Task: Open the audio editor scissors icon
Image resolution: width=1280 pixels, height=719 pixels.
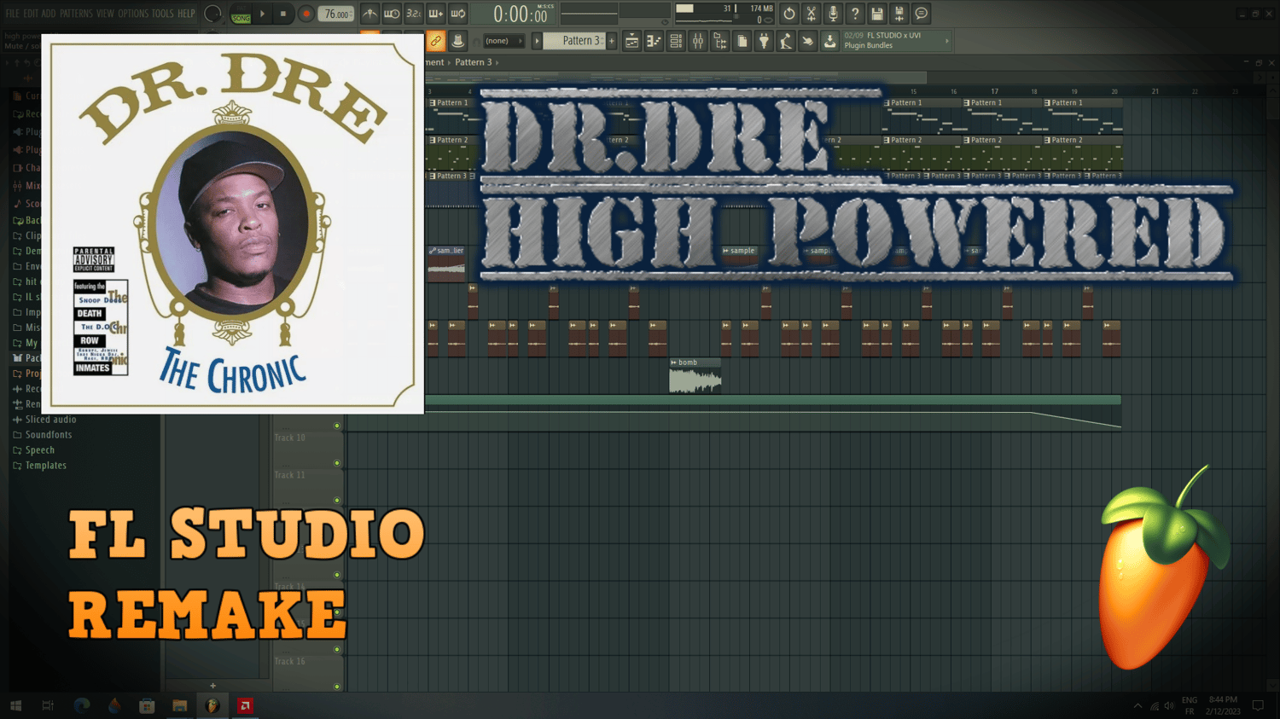Action: click(x=812, y=14)
